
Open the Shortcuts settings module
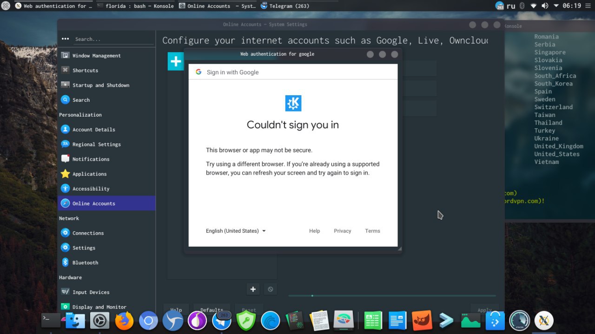point(106,71)
